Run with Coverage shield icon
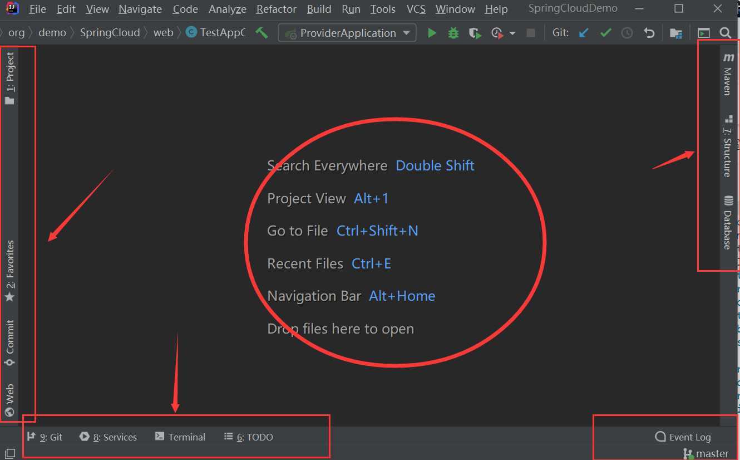Screen dimensions: 740x460 click(475, 33)
